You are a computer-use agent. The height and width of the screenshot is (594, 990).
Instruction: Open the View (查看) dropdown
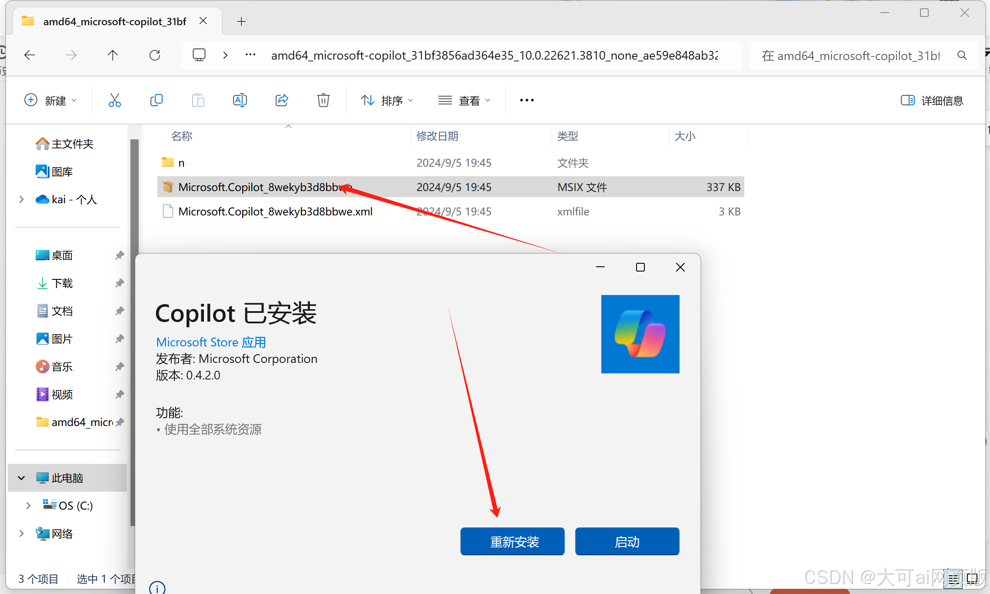click(464, 101)
